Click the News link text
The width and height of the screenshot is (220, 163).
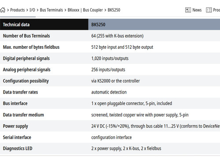pos(197,10)
